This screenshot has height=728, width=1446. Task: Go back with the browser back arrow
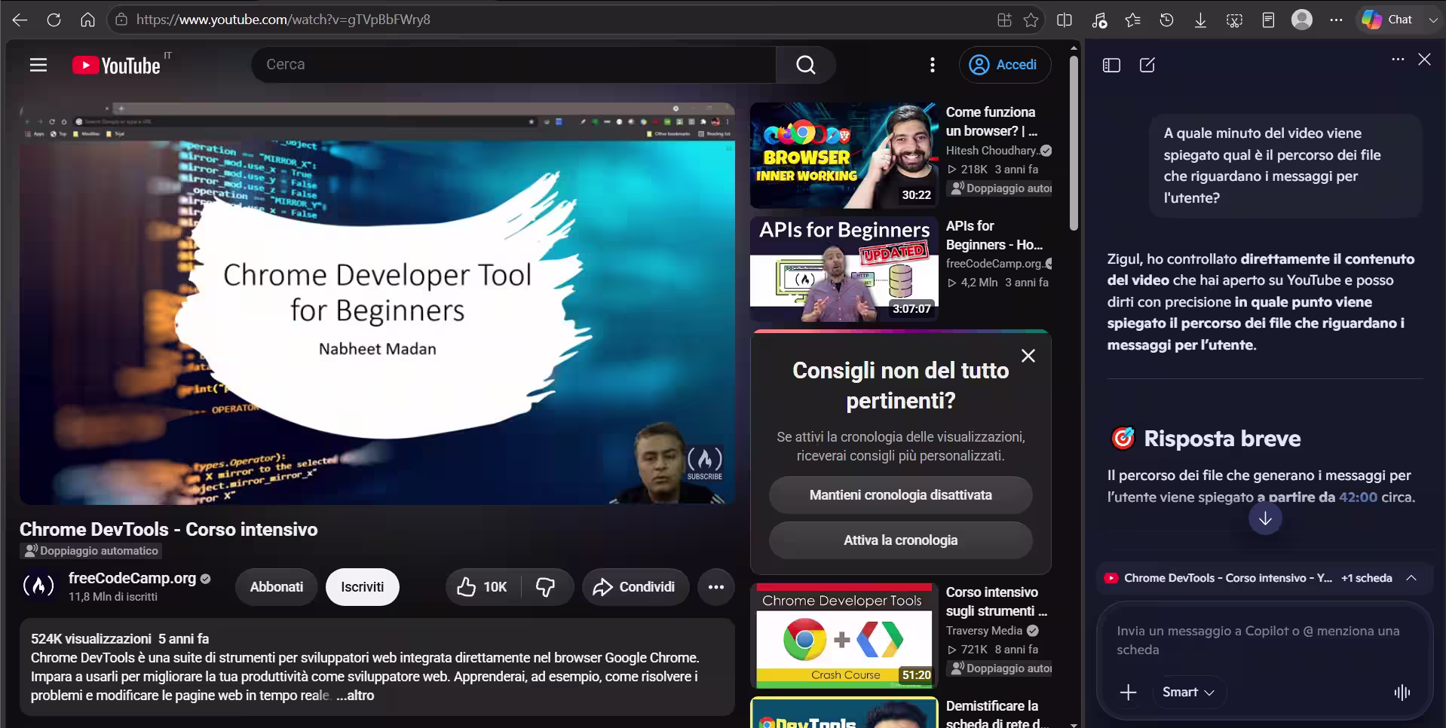coord(20,20)
